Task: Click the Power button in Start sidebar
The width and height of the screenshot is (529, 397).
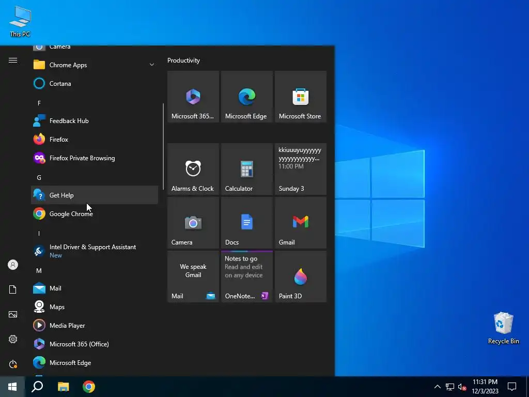Action: (x=13, y=364)
